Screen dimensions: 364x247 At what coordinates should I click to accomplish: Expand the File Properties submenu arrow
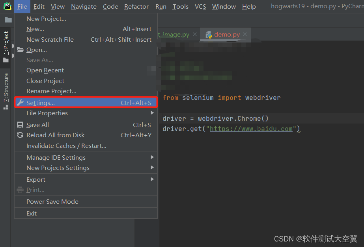(x=152, y=113)
